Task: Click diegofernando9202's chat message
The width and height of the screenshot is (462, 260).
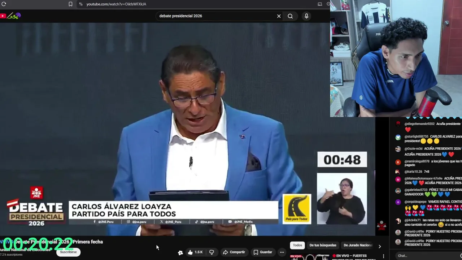Action: [x=432, y=126]
